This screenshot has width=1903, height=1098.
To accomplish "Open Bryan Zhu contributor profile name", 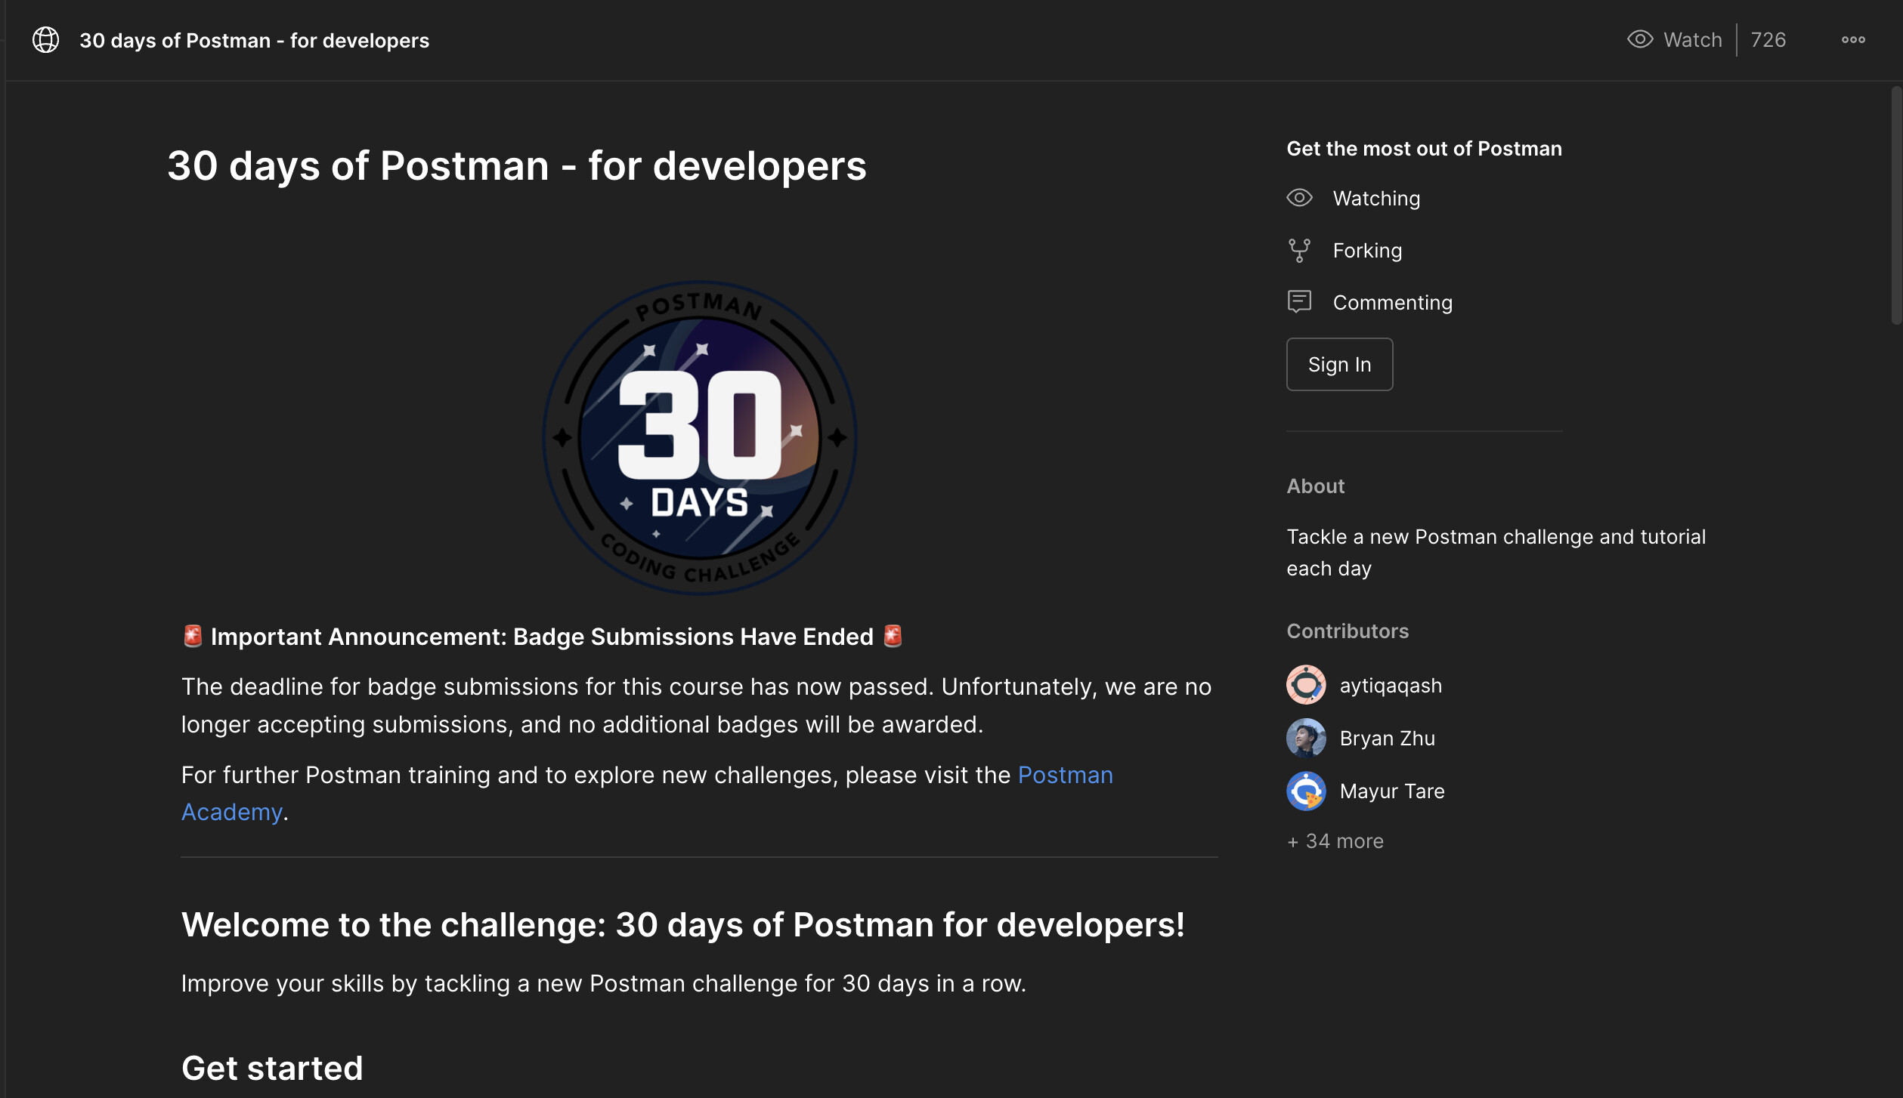I will [x=1386, y=739].
